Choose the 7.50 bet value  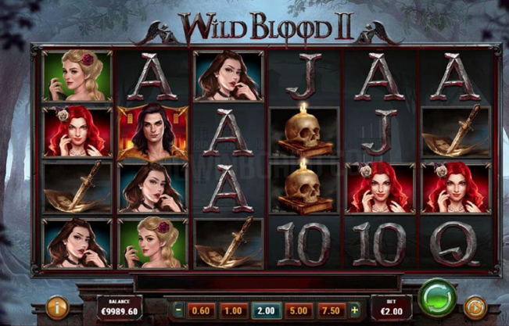point(332,310)
